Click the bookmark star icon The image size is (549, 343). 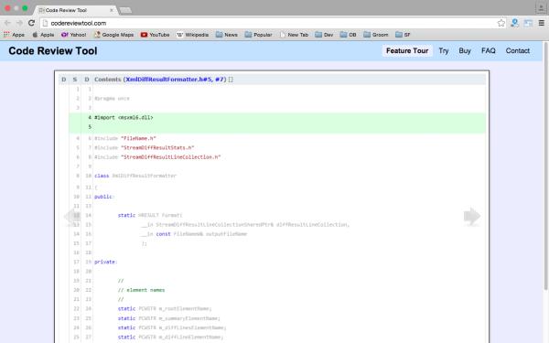tap(501, 23)
